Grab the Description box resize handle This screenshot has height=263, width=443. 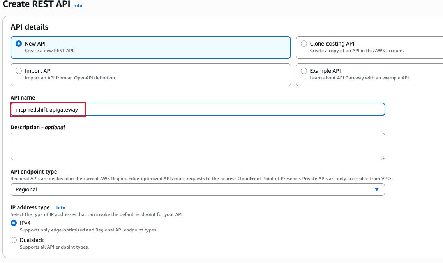[383, 158]
